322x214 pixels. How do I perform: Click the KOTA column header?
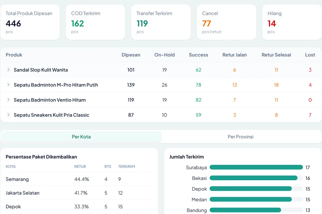click(11, 167)
